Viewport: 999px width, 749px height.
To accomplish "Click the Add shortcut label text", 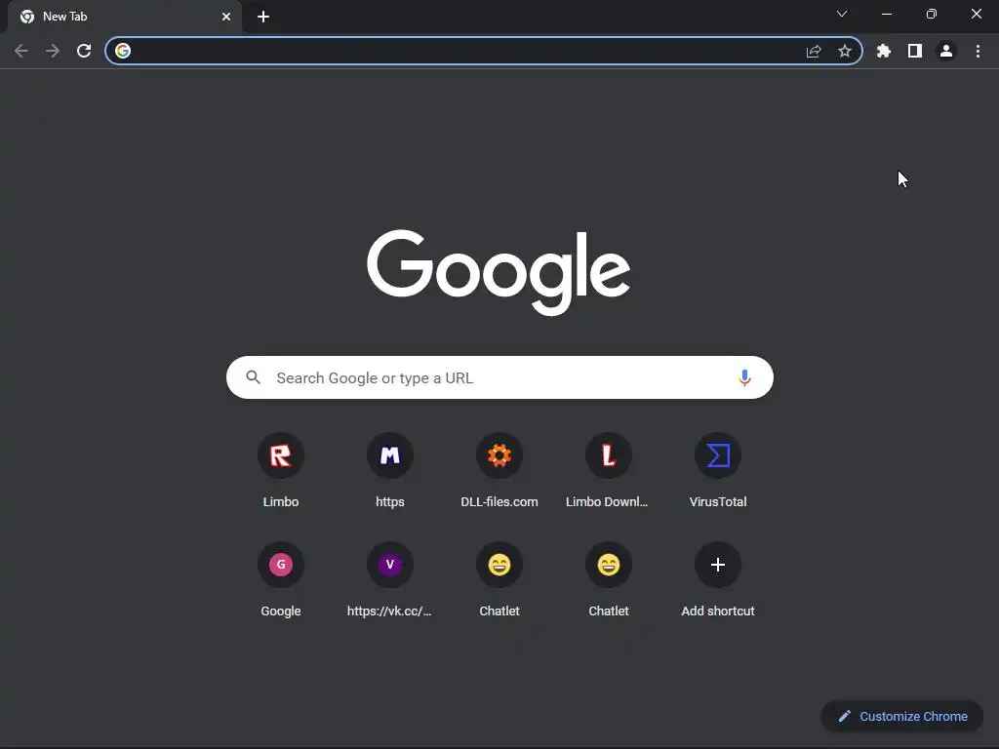I will pyautogui.click(x=718, y=611).
